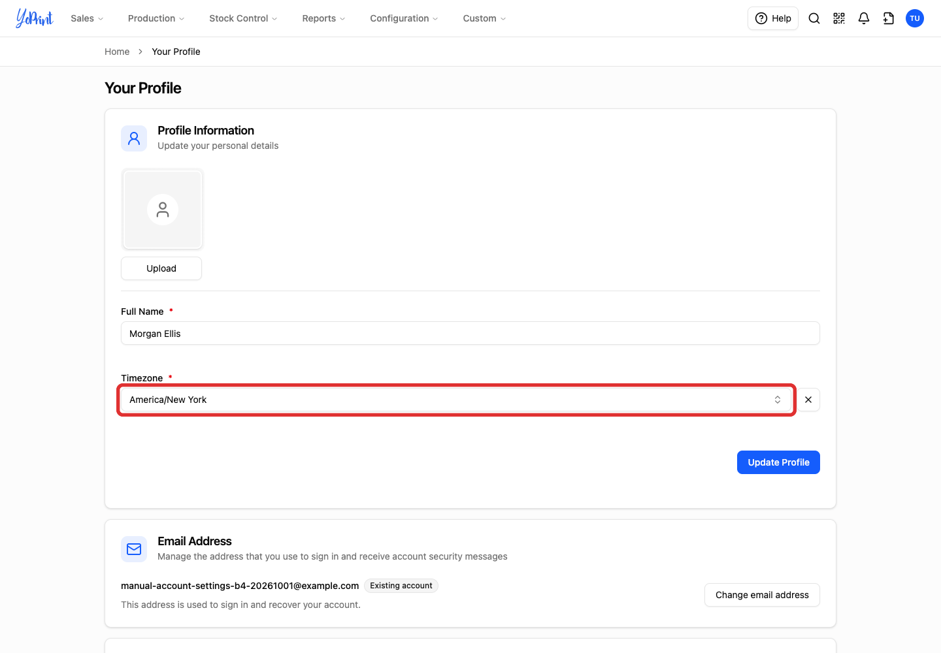Clear the Timezone selection with the X

point(808,400)
